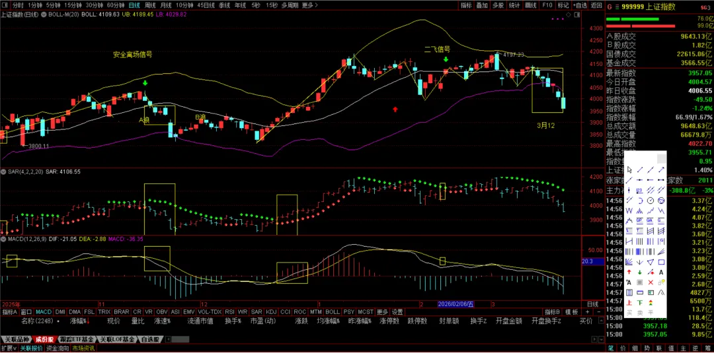Toggle the KDJ indicator
This screenshot has height=353, width=714.
pyautogui.click(x=271, y=312)
